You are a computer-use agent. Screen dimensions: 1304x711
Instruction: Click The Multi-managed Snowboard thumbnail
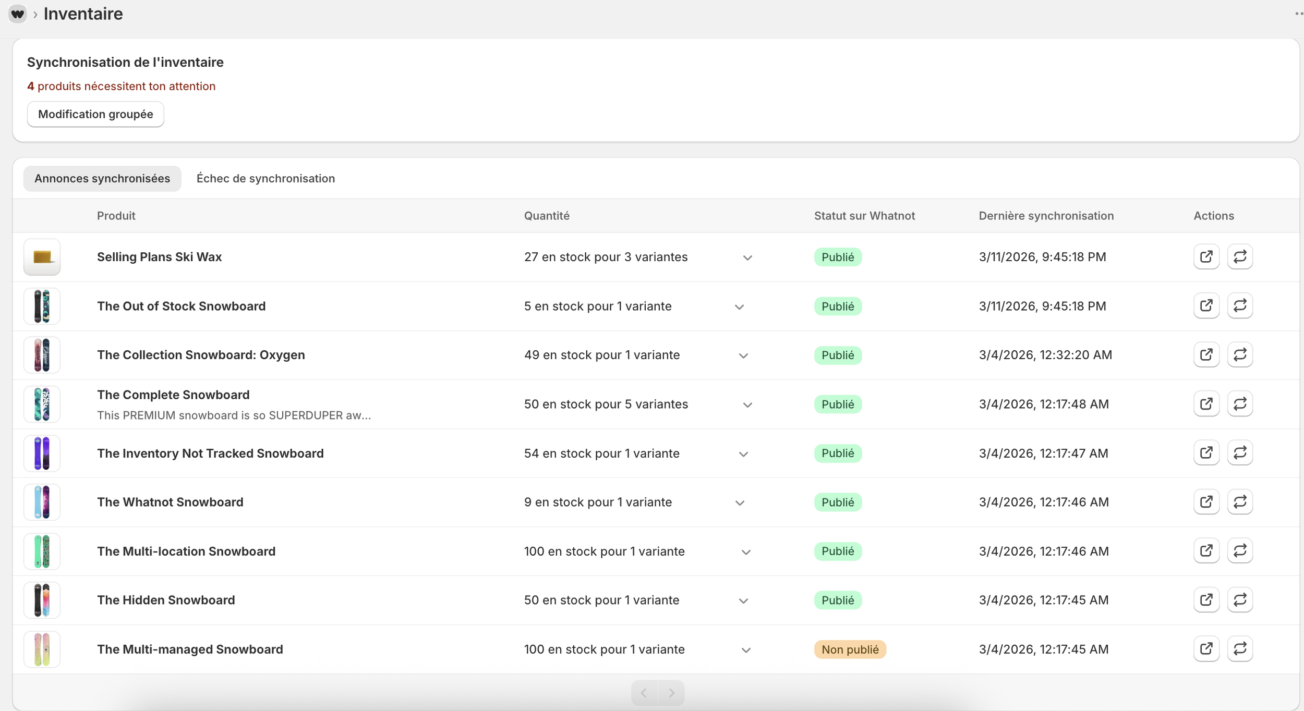(42, 649)
